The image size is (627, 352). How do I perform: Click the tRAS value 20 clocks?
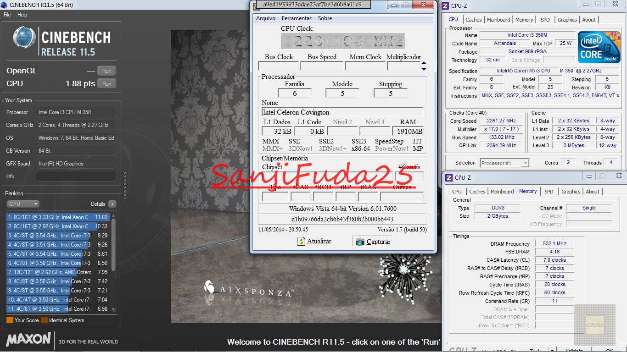pyautogui.click(x=554, y=285)
